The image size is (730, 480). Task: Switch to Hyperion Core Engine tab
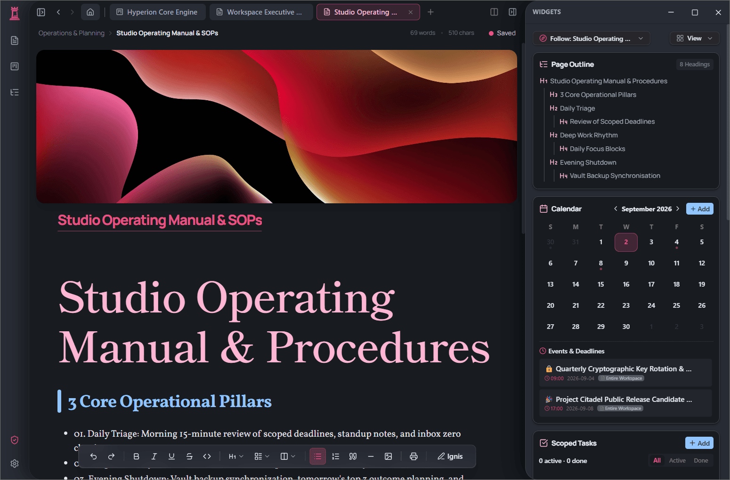(x=157, y=12)
